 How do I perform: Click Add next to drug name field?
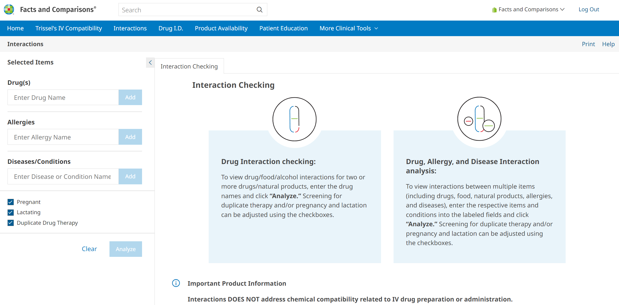pos(130,97)
